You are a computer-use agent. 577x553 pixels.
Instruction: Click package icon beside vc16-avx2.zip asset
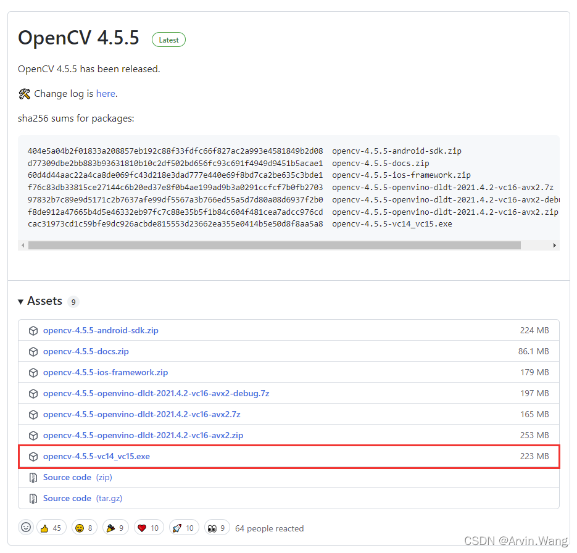pos(33,436)
